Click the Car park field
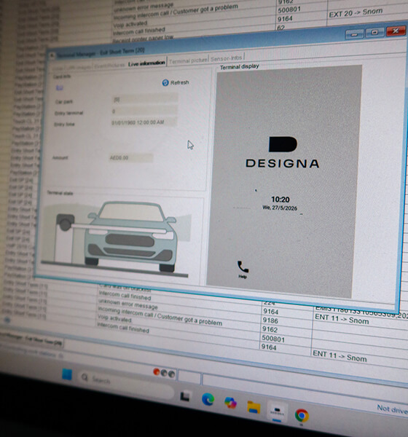The image size is (408, 437). (144, 99)
